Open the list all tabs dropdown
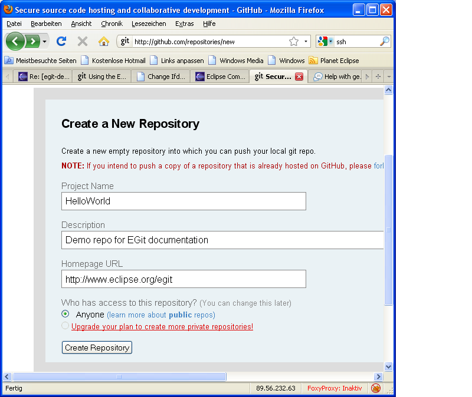Screen dimensions: 472x397 pos(389,77)
